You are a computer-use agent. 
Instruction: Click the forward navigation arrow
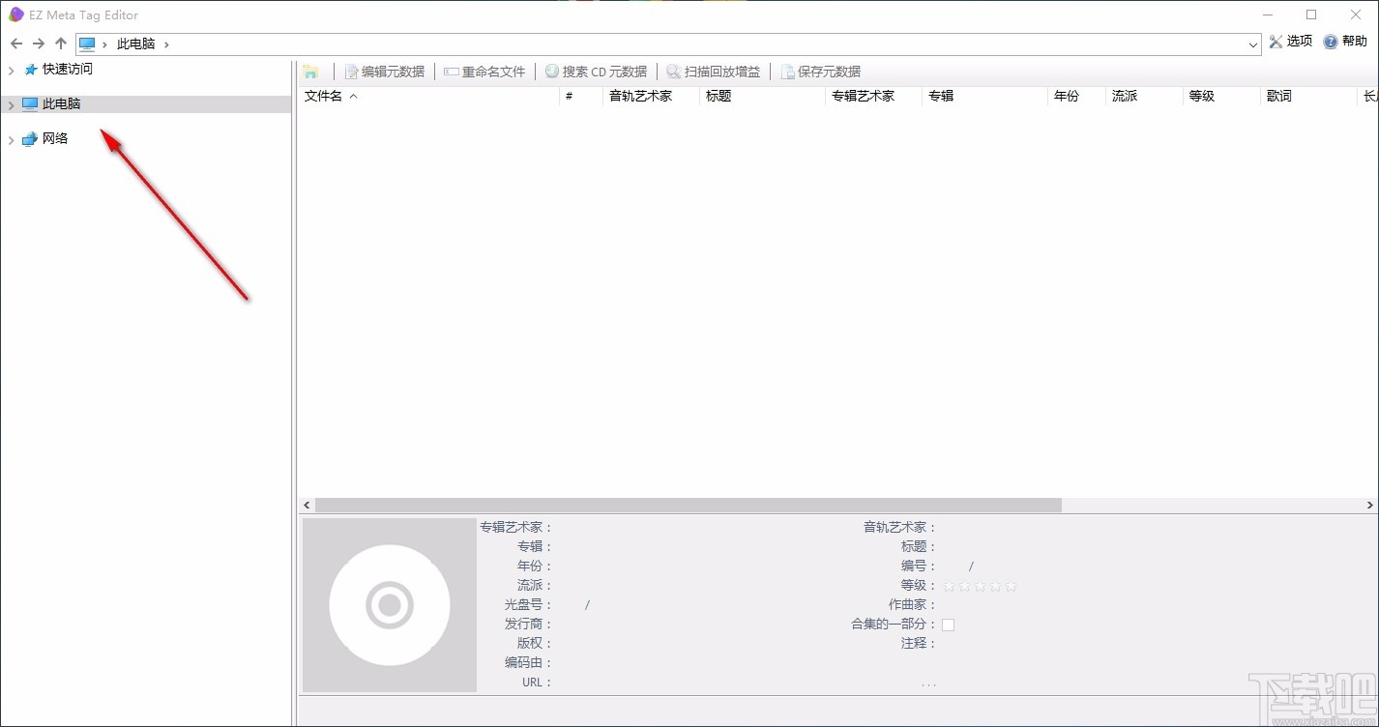38,44
